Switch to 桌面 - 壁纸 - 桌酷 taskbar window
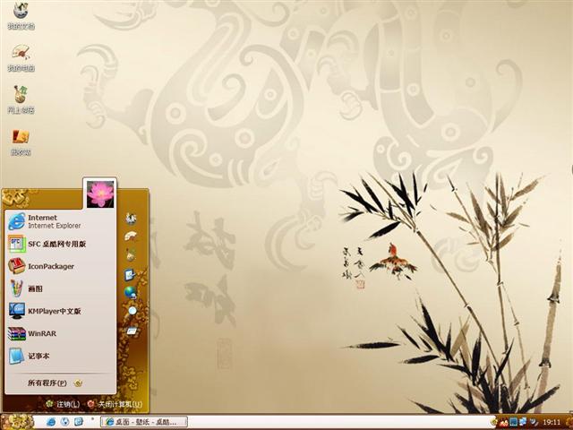 [x=144, y=422]
